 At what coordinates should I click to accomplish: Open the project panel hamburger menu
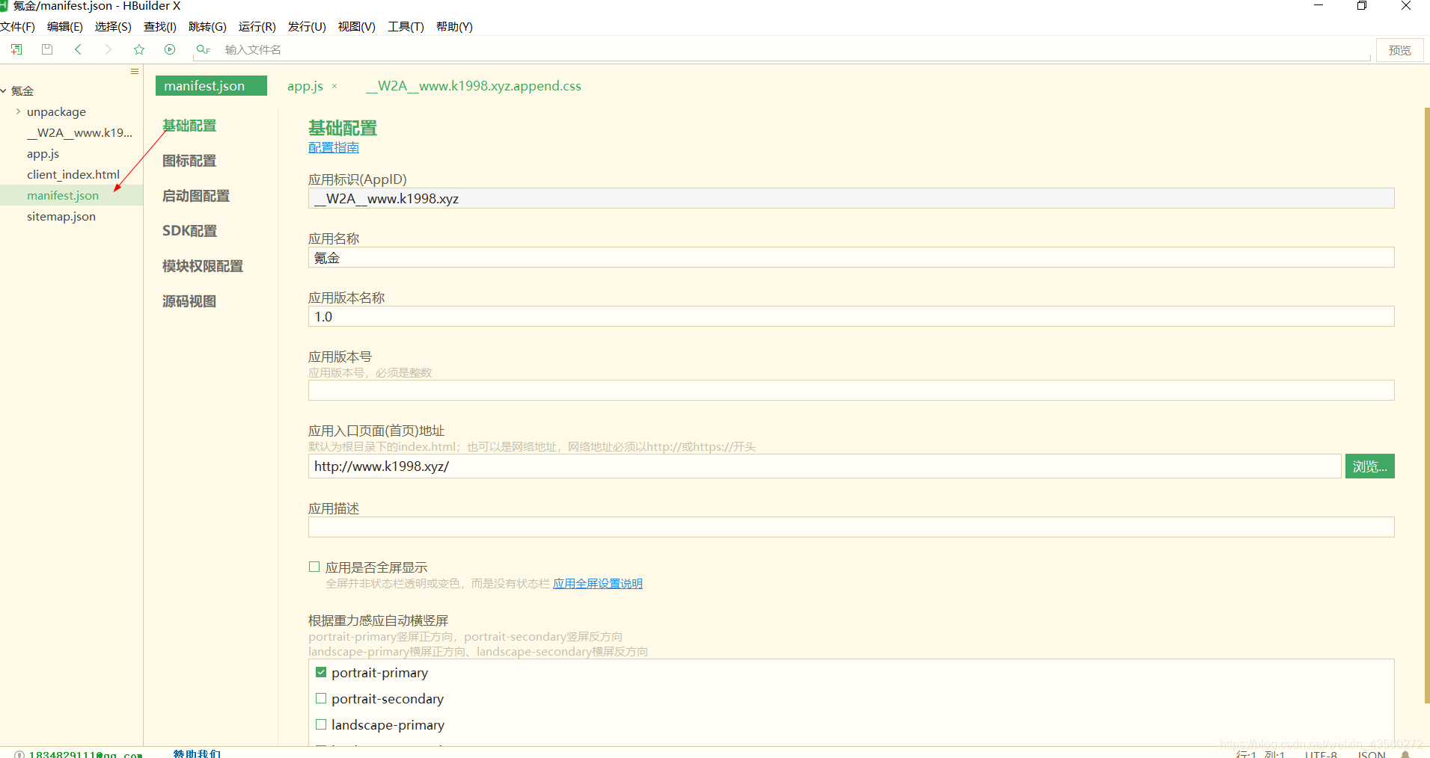coord(135,71)
